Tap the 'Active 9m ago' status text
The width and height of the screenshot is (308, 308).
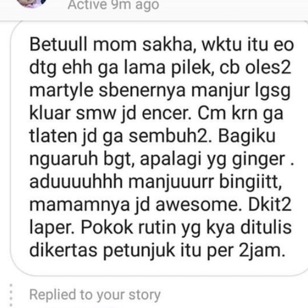click(114, 4)
